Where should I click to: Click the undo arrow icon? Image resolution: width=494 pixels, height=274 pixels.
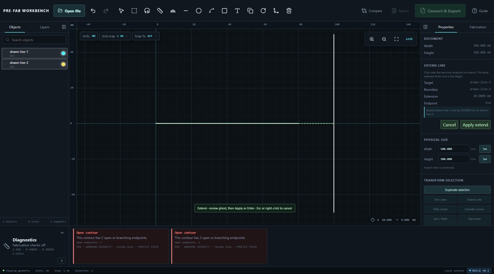pos(93,11)
